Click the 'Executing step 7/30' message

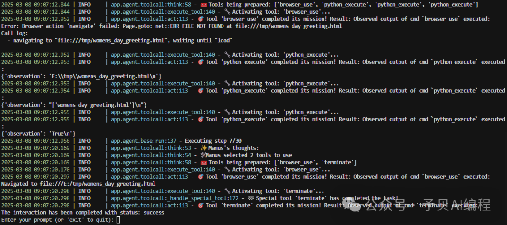tap(213, 141)
